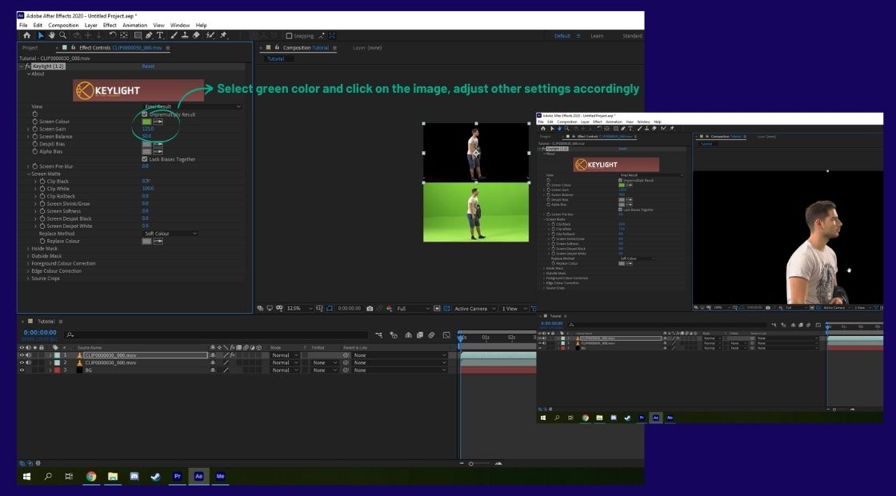Click the snapshot camera icon below the composition
The image size is (896, 496).
[x=370, y=307]
